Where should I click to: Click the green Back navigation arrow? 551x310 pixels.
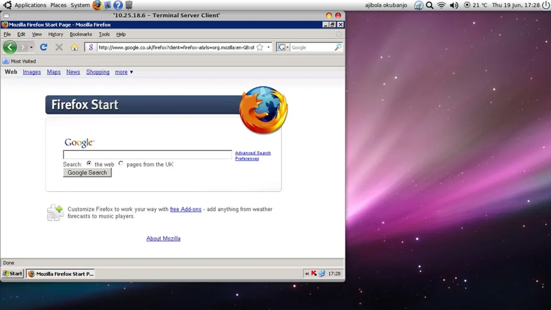[x=10, y=47]
